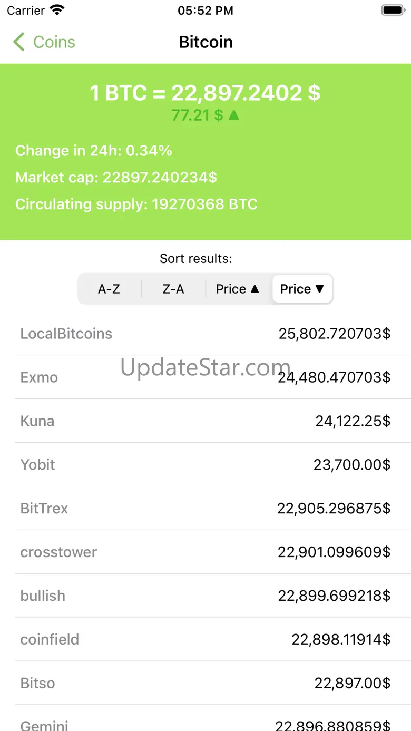This screenshot has width=411, height=731.
Task: Tap the battery status icon
Action: (x=392, y=10)
